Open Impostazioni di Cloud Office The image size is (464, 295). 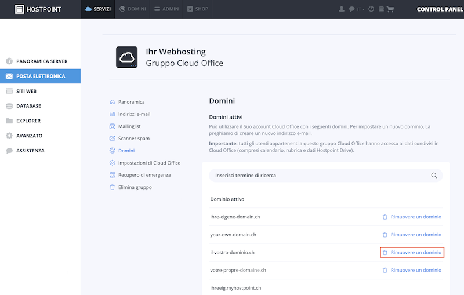pos(149,163)
